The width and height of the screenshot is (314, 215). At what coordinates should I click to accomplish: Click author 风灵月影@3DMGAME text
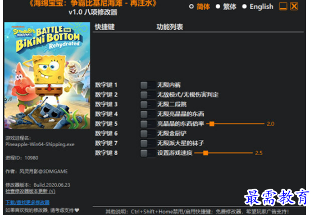pos(37,171)
